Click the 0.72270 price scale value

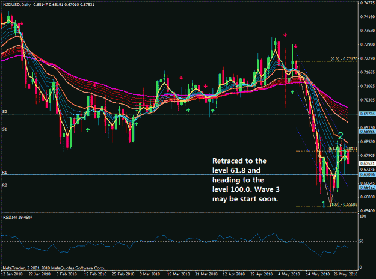368,58
